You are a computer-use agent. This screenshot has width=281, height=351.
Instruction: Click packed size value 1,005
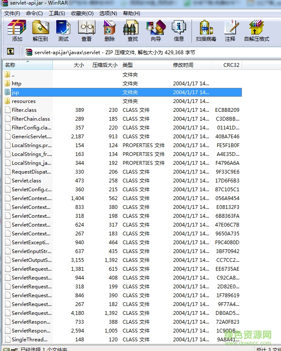click(111, 331)
